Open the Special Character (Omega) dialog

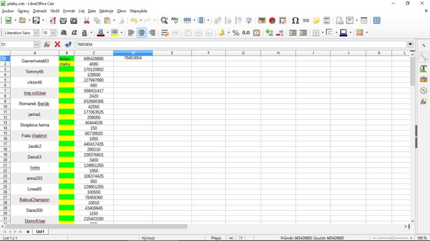pos(295,20)
